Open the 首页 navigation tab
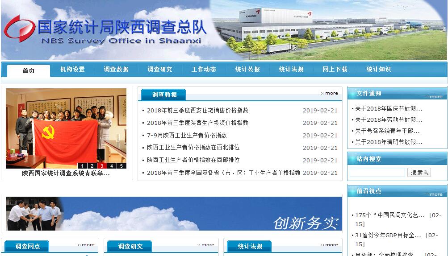The height and width of the screenshot is (256, 448). pos(29,70)
